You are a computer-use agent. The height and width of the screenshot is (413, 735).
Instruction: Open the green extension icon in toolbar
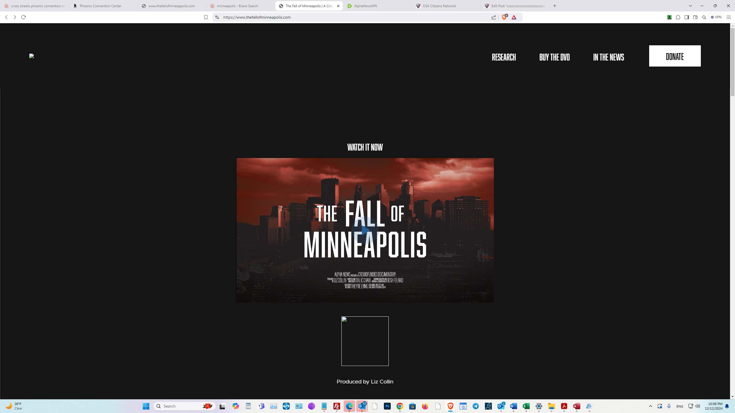coord(669,17)
